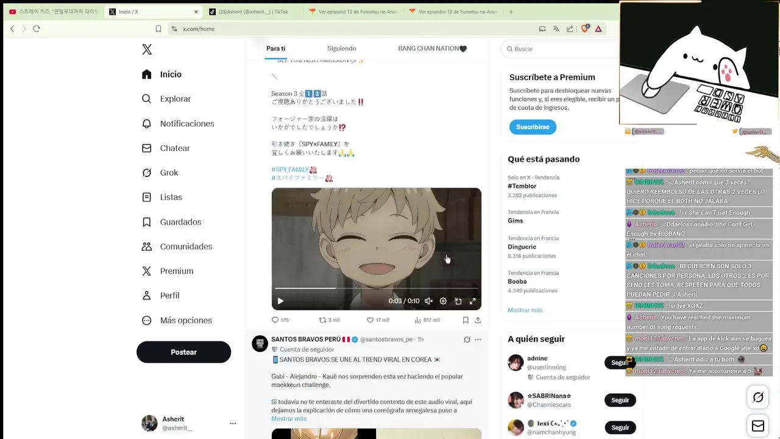Go to Perfil page
This screenshot has width=780, height=439.
click(160, 295)
